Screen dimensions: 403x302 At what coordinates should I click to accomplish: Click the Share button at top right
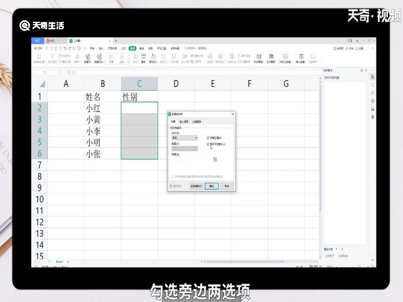coord(360,48)
